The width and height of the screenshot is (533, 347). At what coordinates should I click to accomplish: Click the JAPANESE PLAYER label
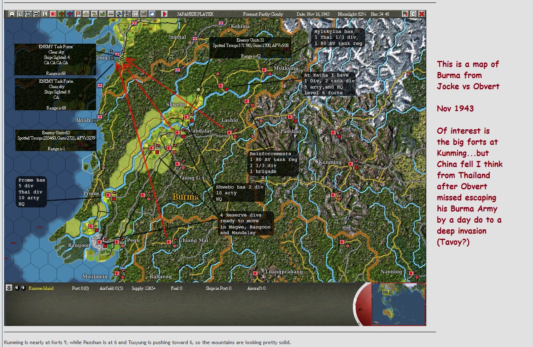tap(195, 14)
